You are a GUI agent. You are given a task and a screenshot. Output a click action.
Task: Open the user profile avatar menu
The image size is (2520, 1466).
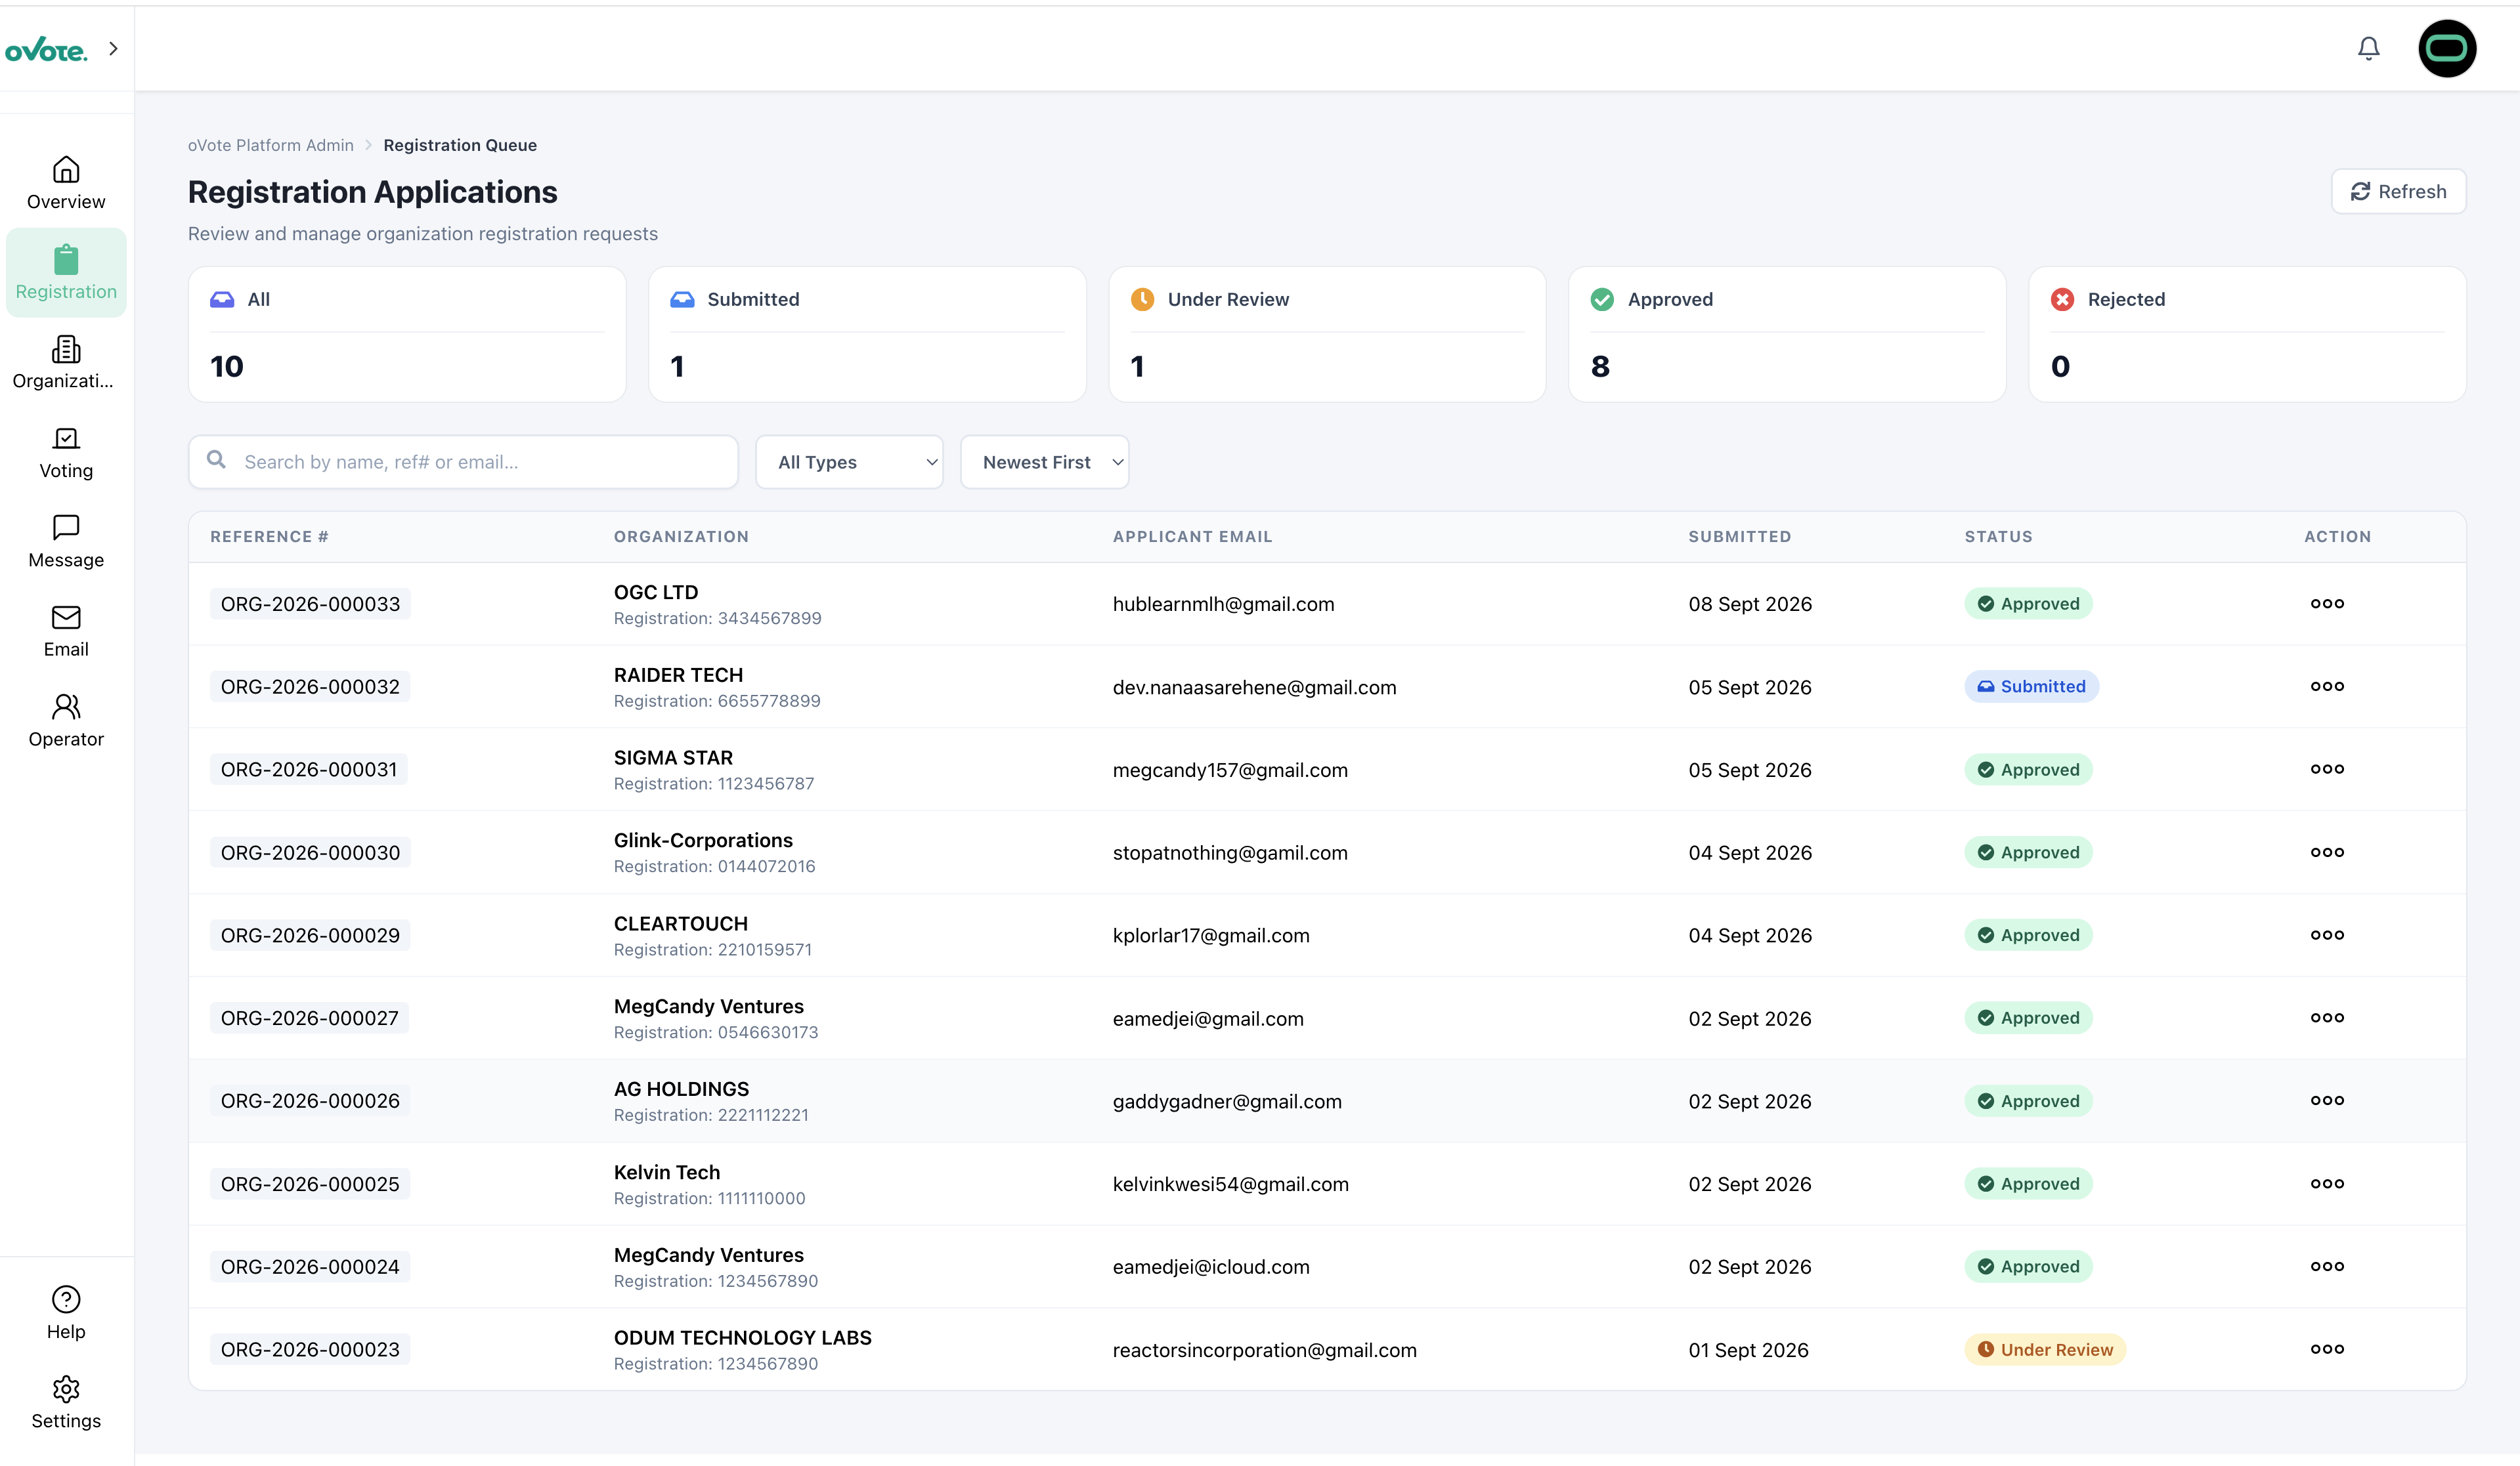click(2446, 48)
